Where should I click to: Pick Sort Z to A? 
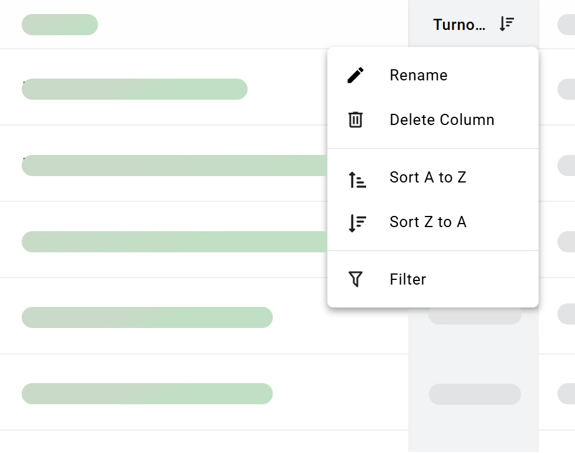pyautogui.click(x=428, y=222)
